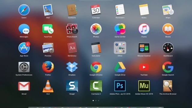Select the first Launchpad page dot
The height and width of the screenshot is (108, 192).
[93, 100]
